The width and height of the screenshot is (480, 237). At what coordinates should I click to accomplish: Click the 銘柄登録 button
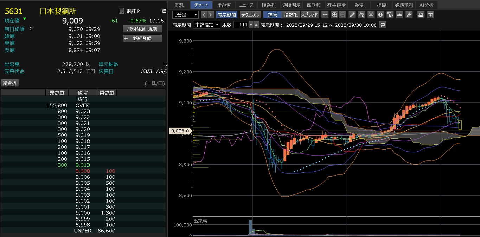coord(142,38)
